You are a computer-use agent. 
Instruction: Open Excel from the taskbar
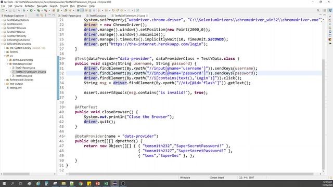tap(106, 183)
